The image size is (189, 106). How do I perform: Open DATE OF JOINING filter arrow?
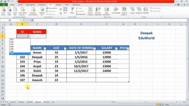(94, 49)
